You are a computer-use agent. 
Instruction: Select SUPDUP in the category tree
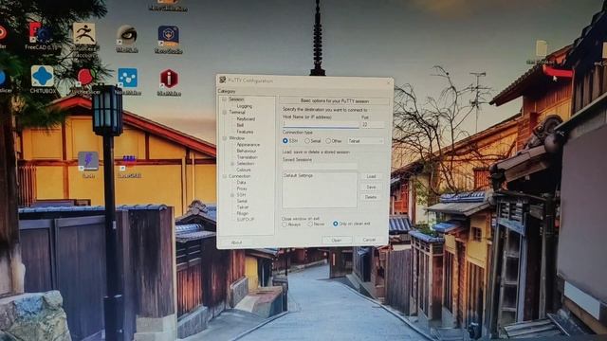[x=246, y=220]
